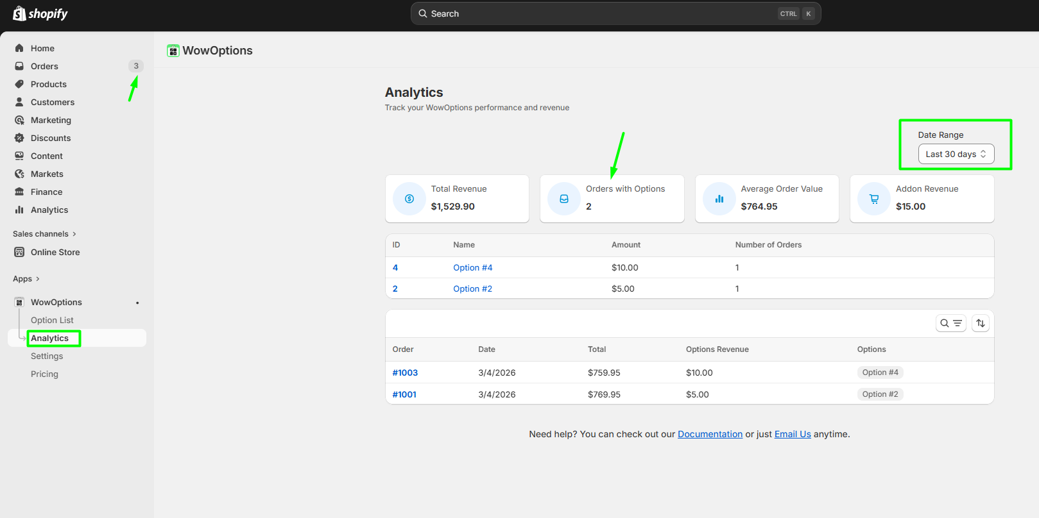
Task: Expand the Apps section
Action: [x=26, y=279]
